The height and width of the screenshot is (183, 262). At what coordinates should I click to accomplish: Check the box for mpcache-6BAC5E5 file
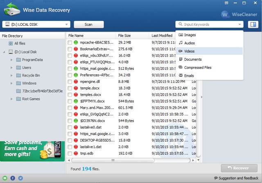[x=70, y=43]
